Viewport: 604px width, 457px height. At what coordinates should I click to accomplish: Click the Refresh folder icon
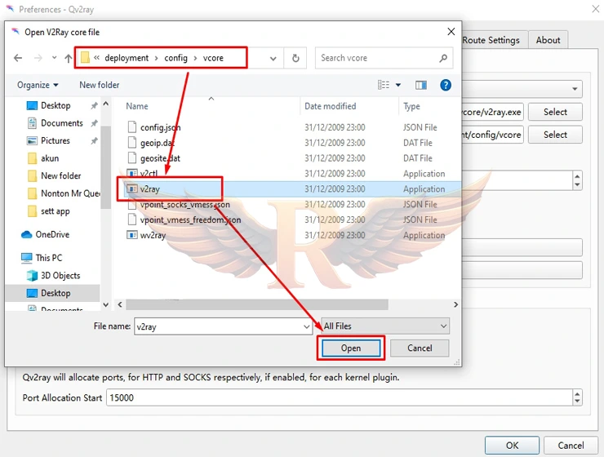coord(295,59)
